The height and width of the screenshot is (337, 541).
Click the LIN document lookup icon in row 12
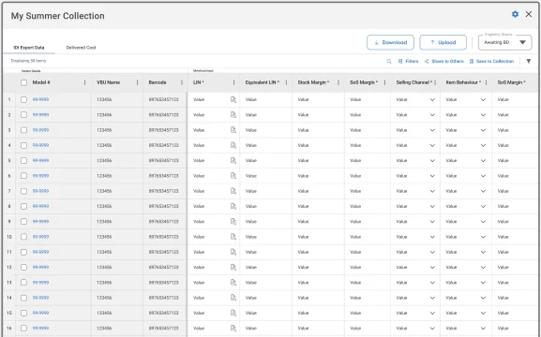pos(233,268)
